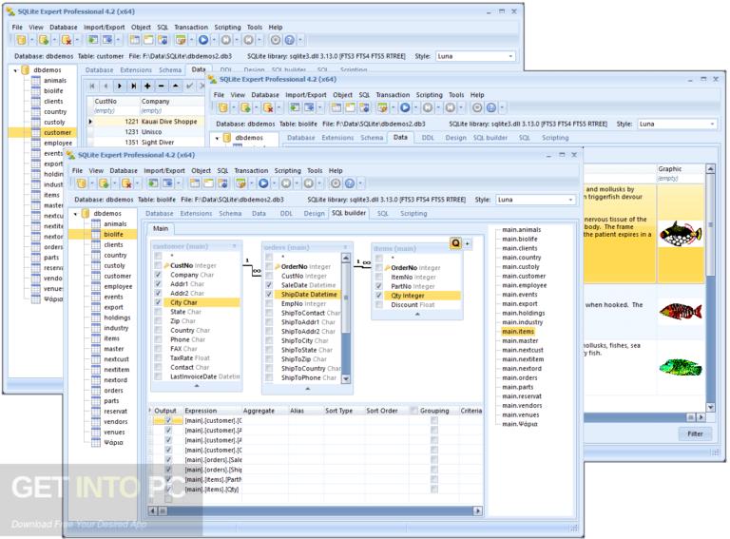Click edit record up-arrow icon in back window
Viewport: 730px width, 539px height.
(x=175, y=86)
